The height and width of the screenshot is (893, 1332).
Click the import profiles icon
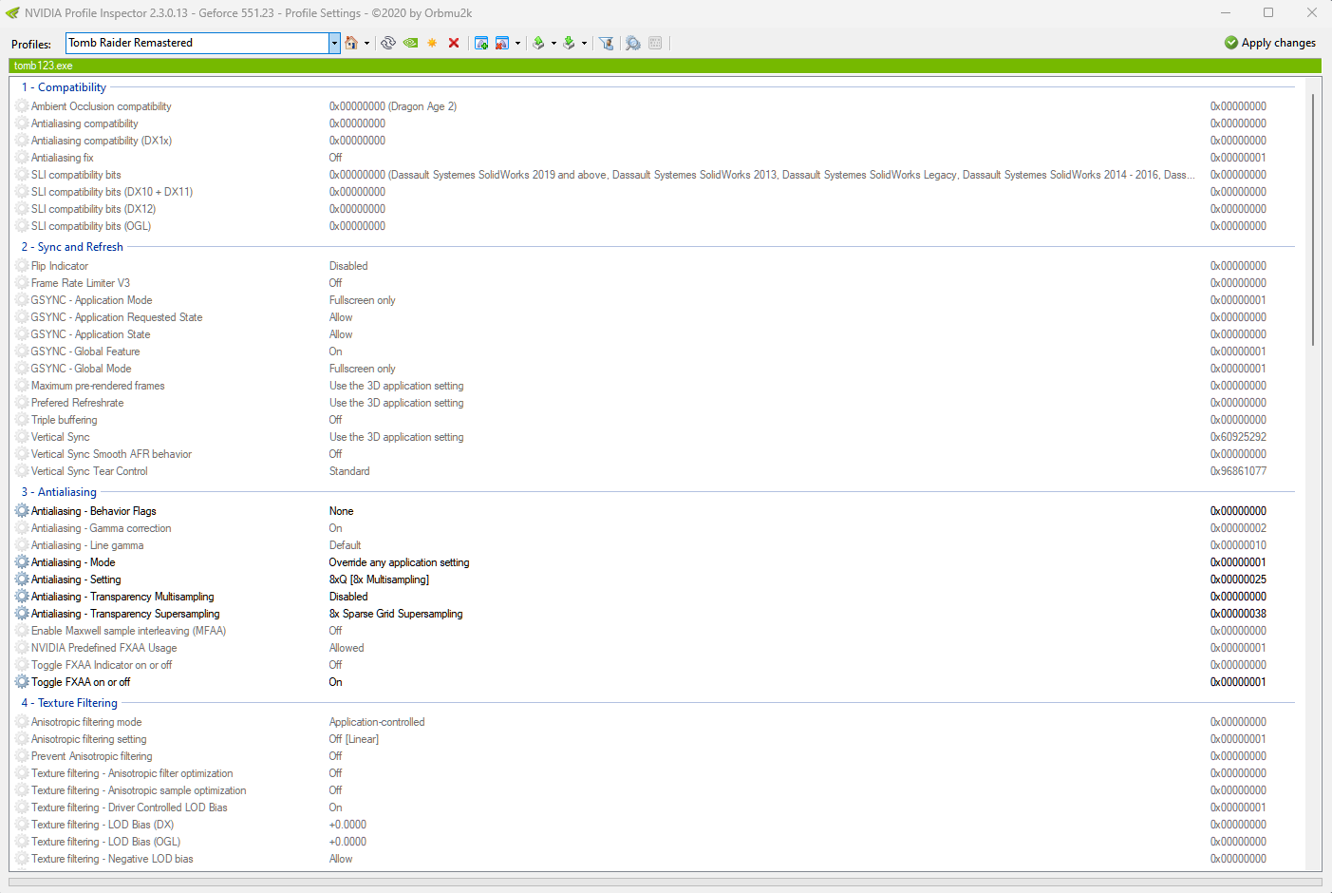point(569,43)
